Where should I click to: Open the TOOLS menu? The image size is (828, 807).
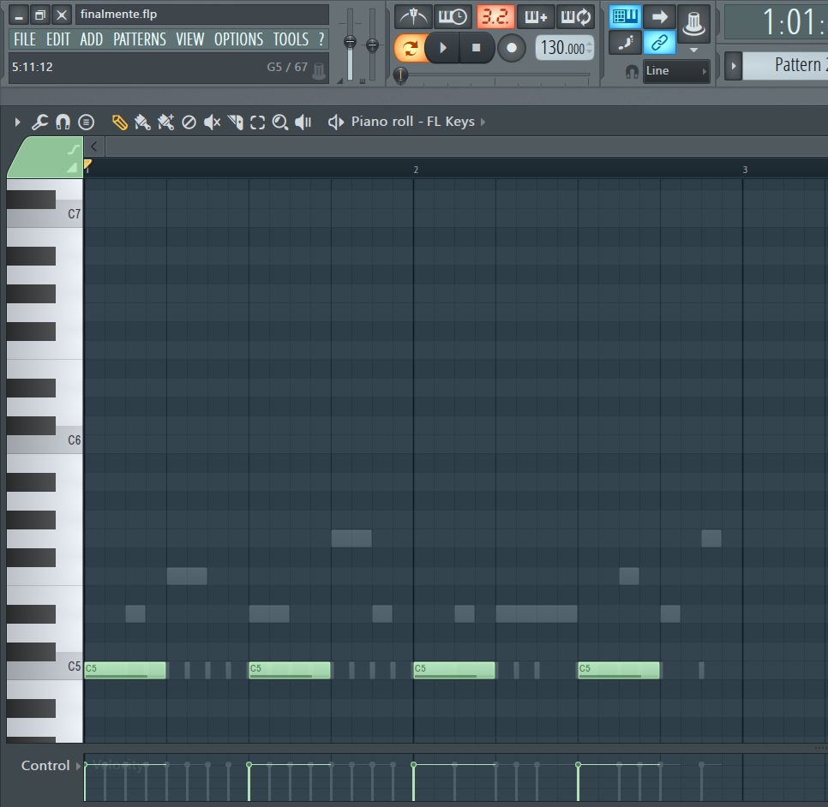(291, 39)
